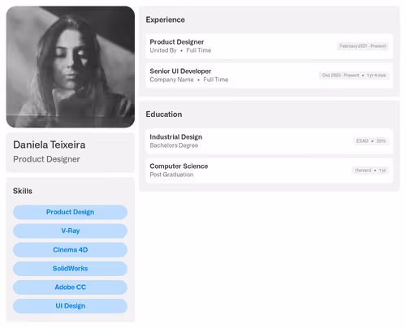Image resolution: width=406 pixels, height=328 pixels.
Task: Open the Industrial Design education entry
Action: point(270,141)
